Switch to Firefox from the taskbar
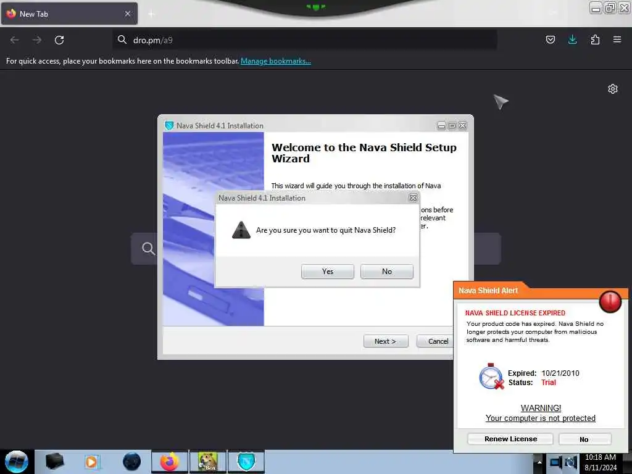The image size is (632, 474). (x=170, y=462)
